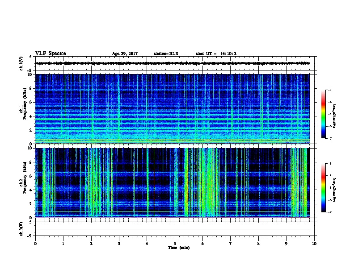Viewport: 354px width, 273px height.
Task: Click the flat ch.3 voltage trace line
Action: click(173, 229)
